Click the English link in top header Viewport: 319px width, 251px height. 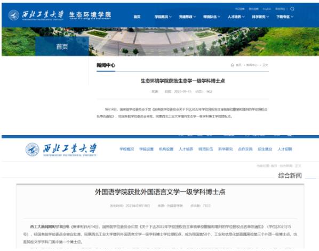coord(267,9)
